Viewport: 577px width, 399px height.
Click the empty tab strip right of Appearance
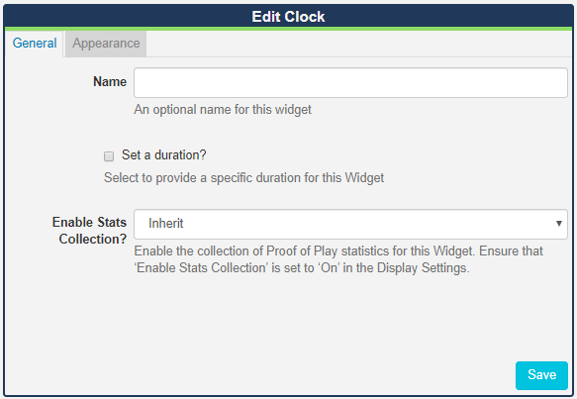(x=359, y=44)
